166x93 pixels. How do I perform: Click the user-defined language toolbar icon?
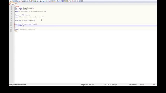point(65,1)
